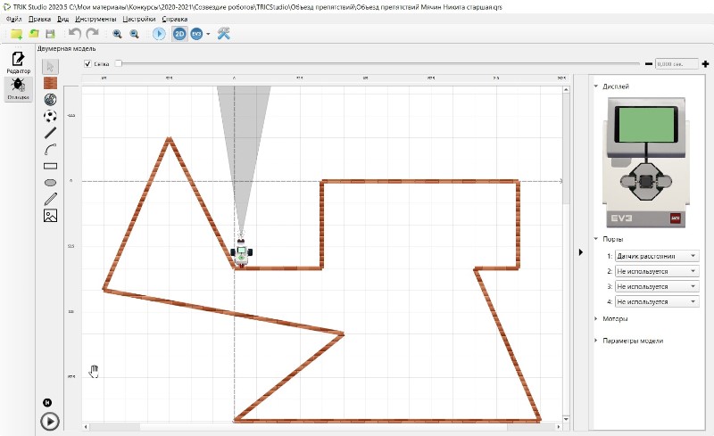Select the image insert tool
Viewport: 714px width, 436px height.
(x=51, y=216)
